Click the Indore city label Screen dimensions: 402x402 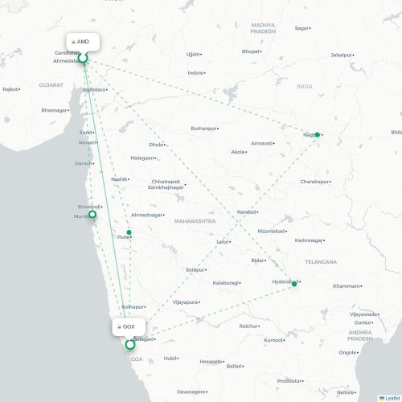[x=195, y=73]
